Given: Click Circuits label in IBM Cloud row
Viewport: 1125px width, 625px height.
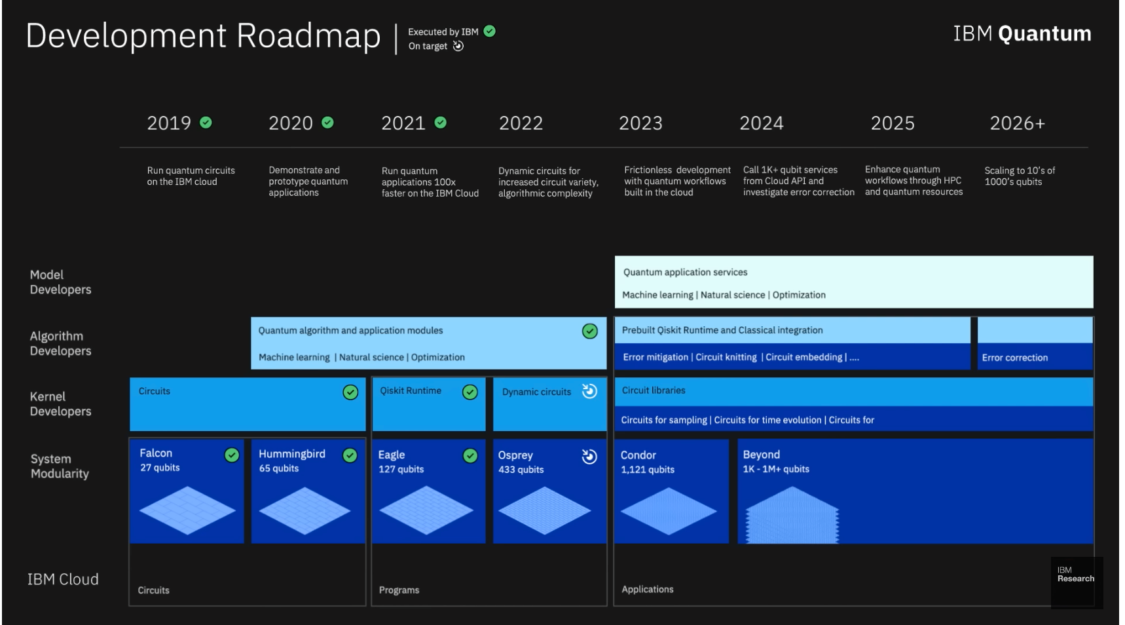Looking at the screenshot, I should coord(154,590).
